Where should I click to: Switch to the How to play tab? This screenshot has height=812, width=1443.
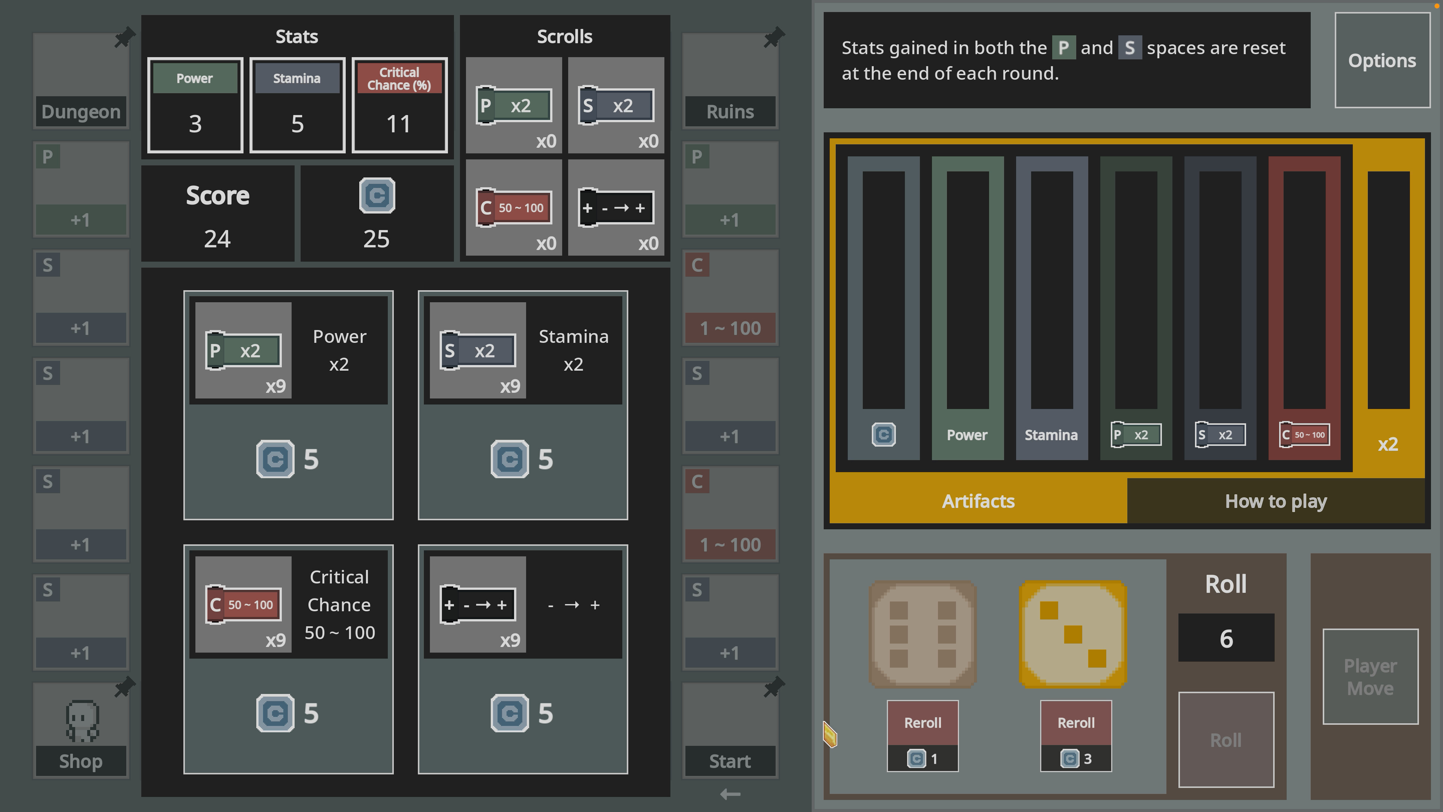coord(1276,501)
